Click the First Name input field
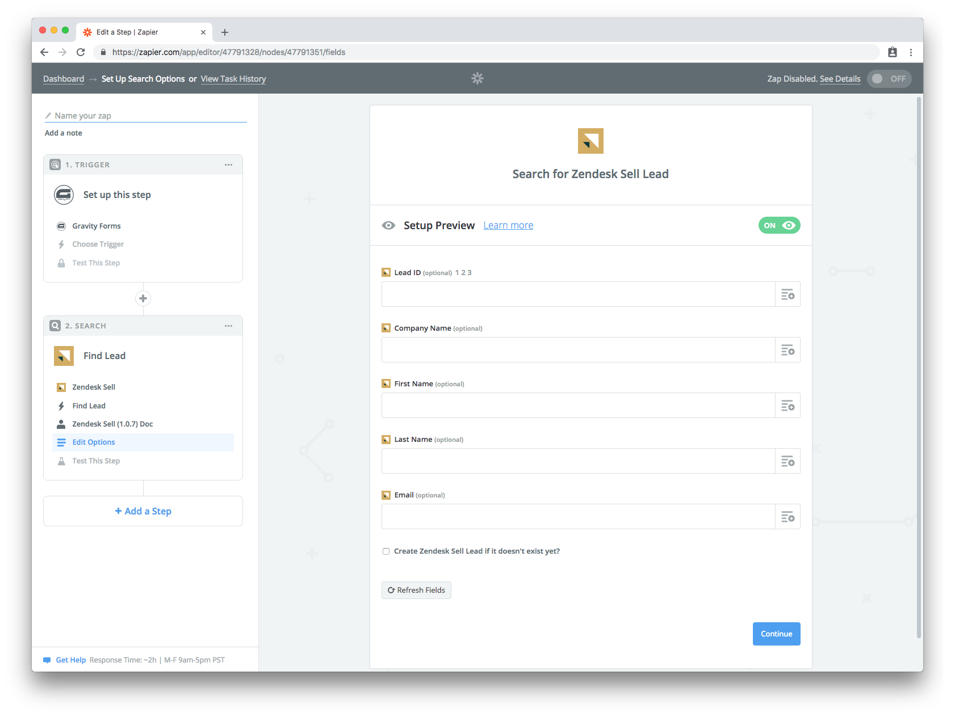Viewport: 955px width, 717px height. [x=578, y=406]
